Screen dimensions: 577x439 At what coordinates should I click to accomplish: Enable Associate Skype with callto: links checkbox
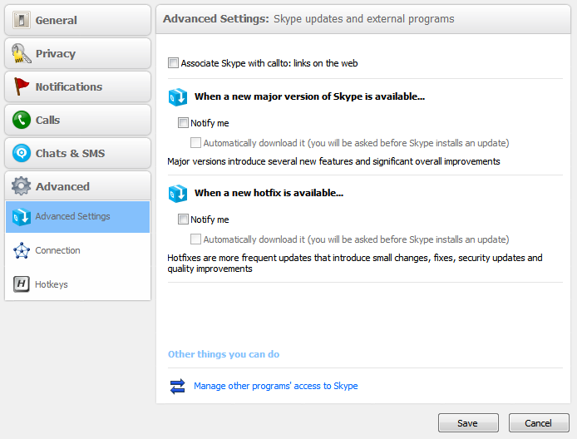click(173, 63)
